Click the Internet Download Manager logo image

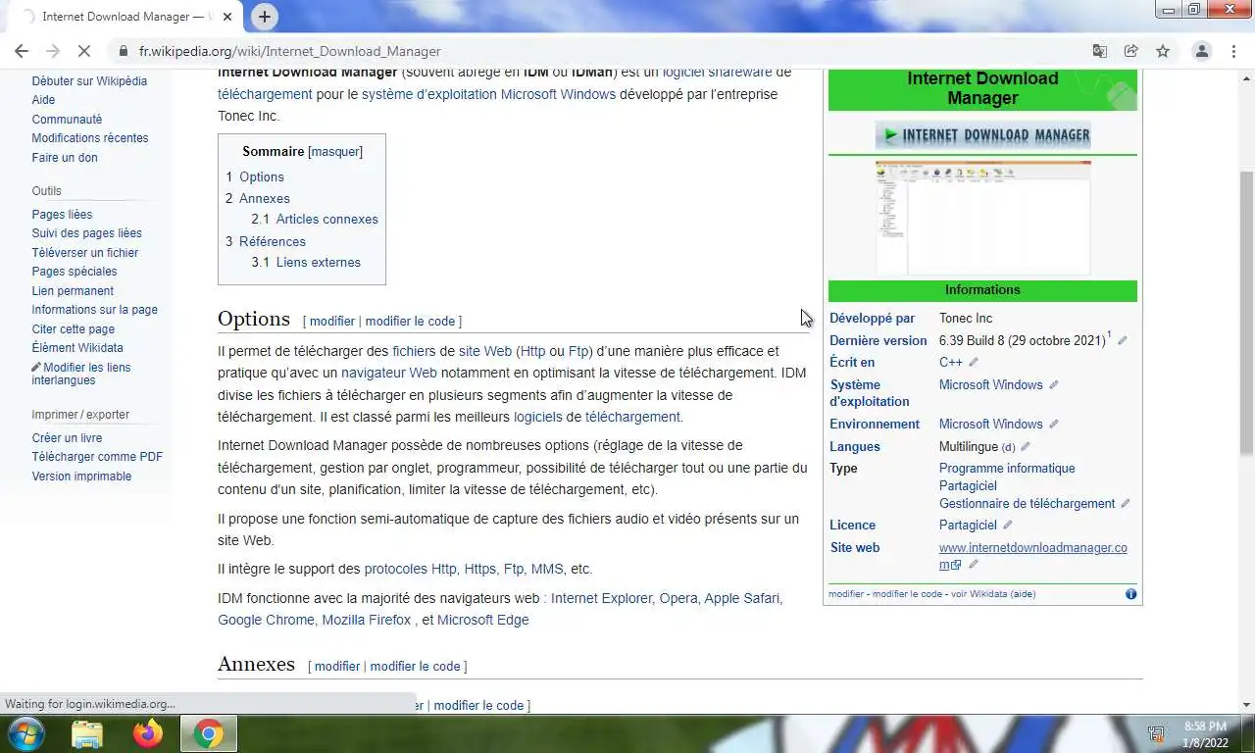[x=982, y=135]
